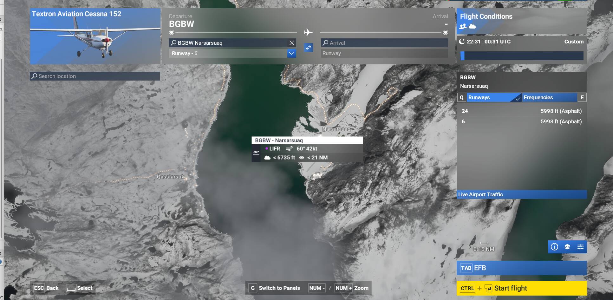Viewport: 613px width, 300px height.
Task: Select the Runways tab
Action: pos(493,97)
